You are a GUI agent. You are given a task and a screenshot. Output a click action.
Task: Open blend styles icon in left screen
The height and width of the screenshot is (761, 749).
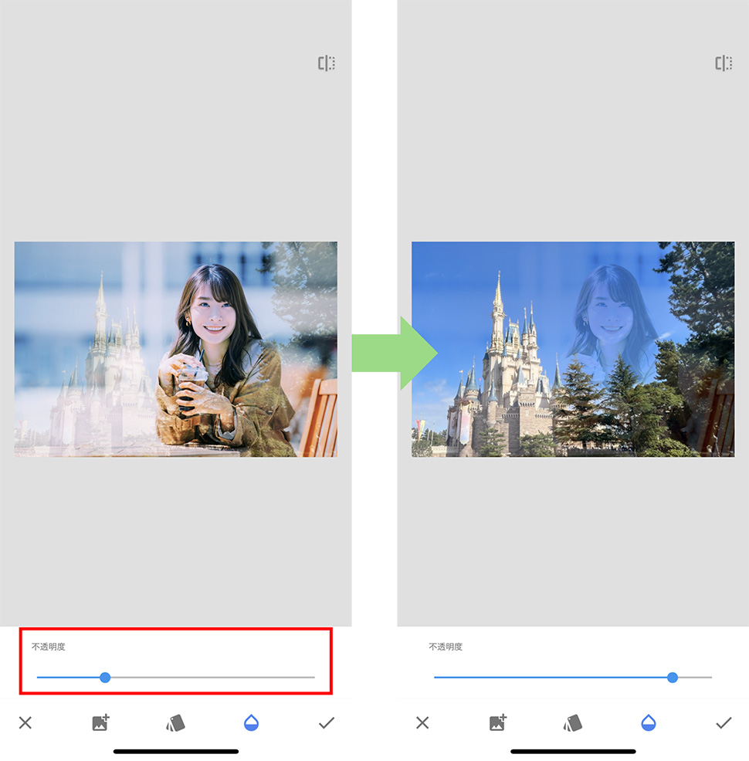[175, 722]
